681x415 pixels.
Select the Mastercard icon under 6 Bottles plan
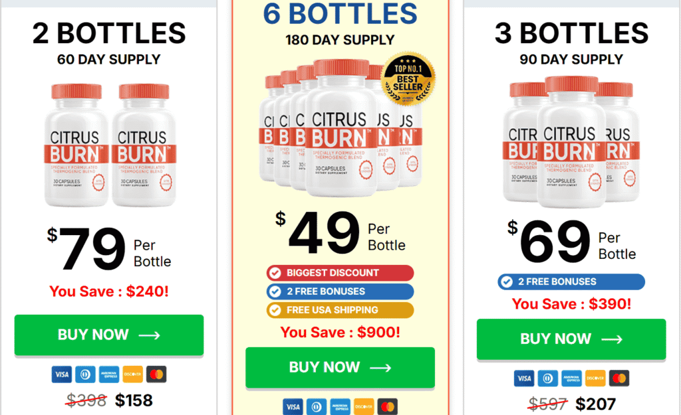[x=387, y=406]
